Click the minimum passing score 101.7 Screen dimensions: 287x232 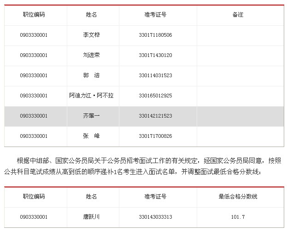point(238,217)
